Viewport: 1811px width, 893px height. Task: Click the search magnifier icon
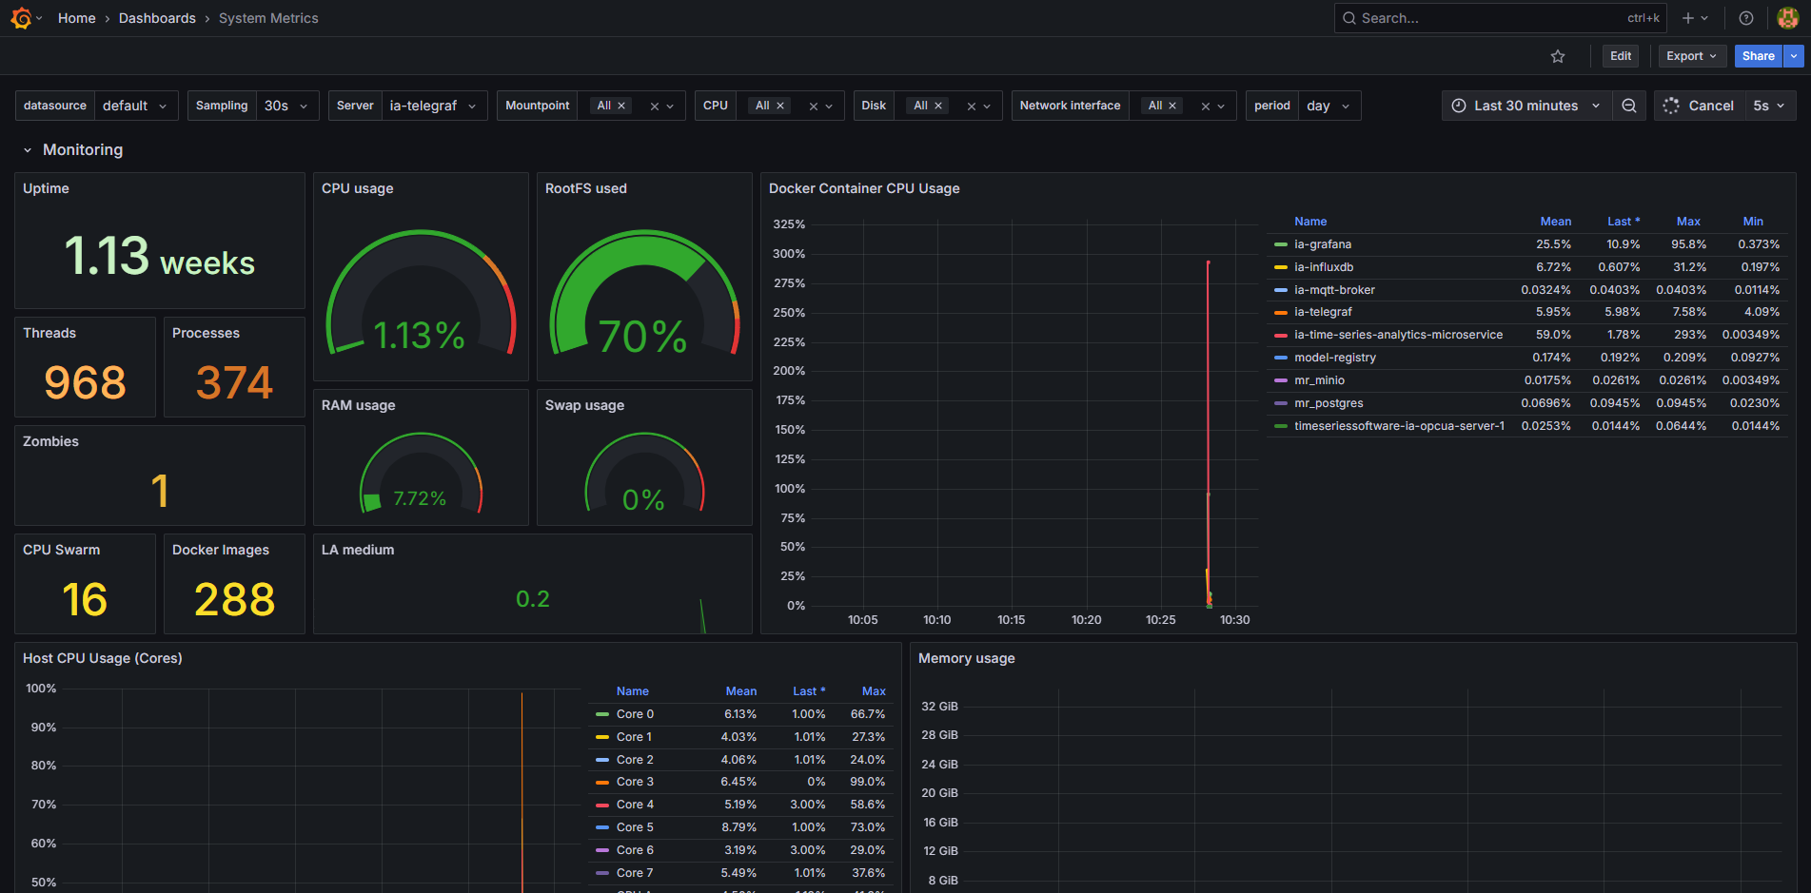[1348, 17]
